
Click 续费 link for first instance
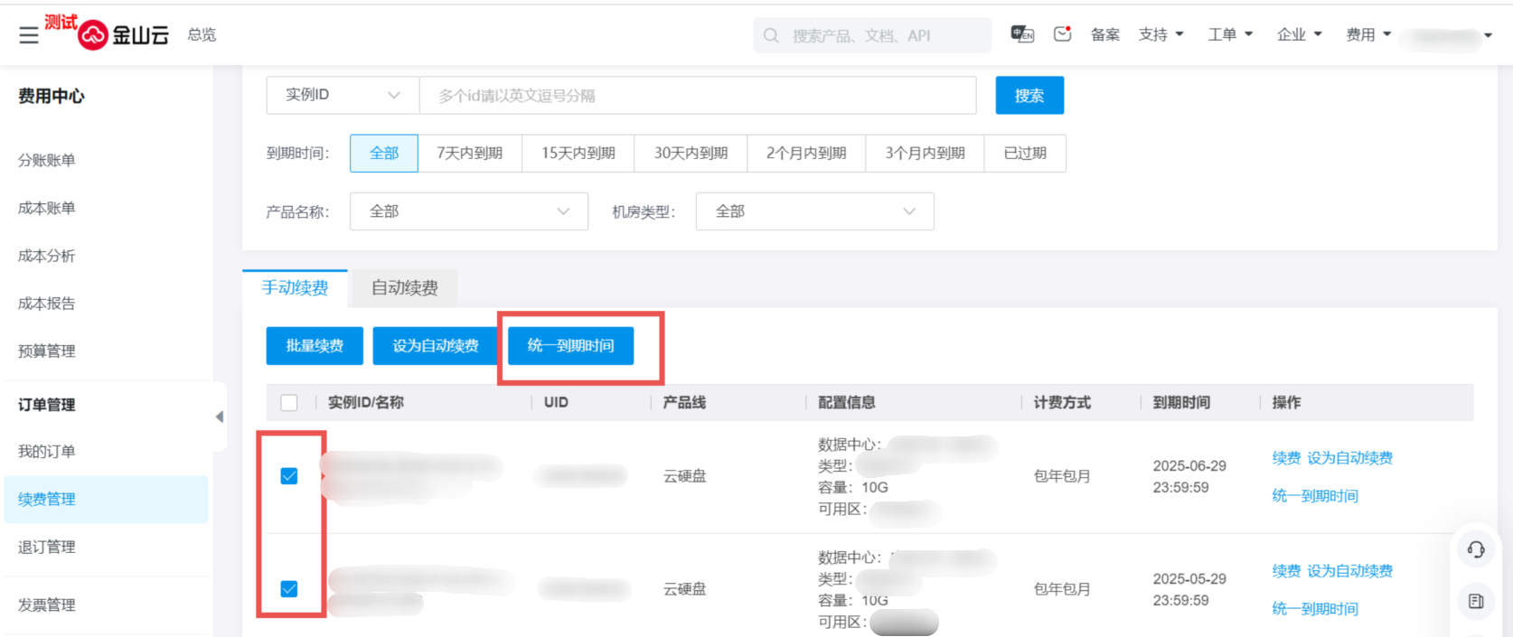(x=1285, y=458)
